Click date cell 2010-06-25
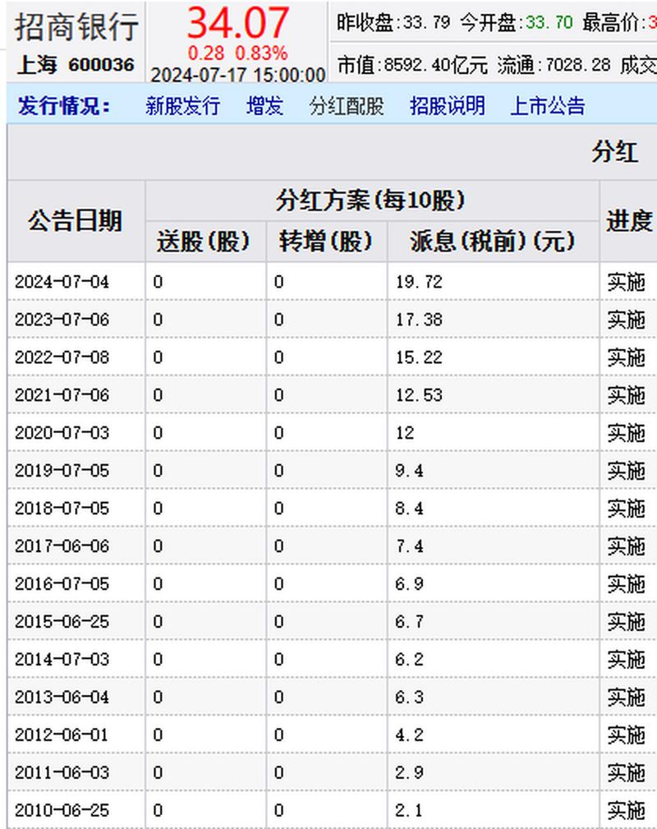657x829 pixels. tap(62, 810)
